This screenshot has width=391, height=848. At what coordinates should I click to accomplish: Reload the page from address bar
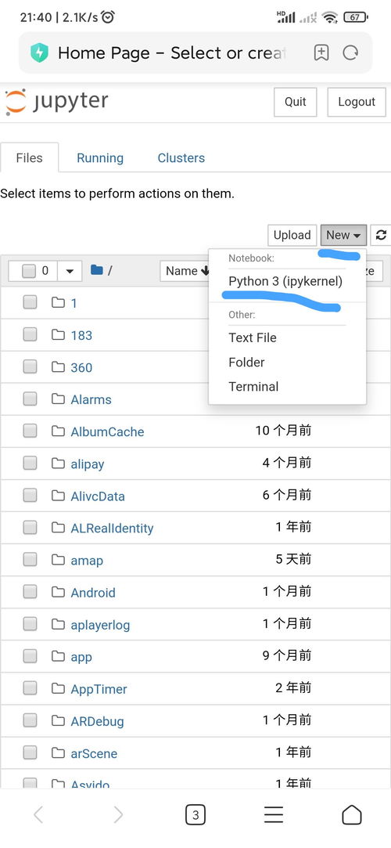click(x=350, y=52)
